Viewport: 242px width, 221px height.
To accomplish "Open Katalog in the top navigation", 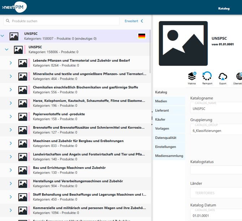I will point(224,9).
